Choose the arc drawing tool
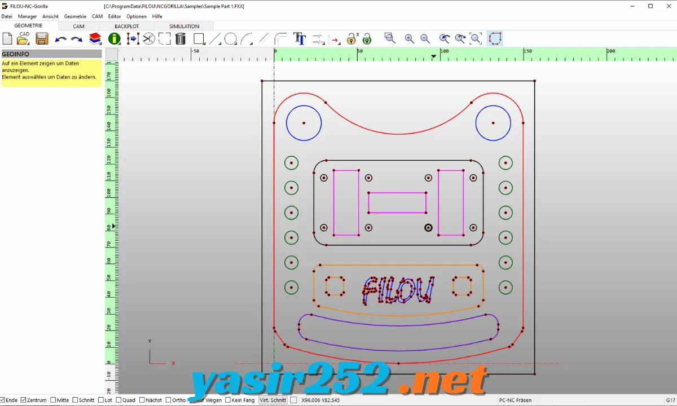The width and height of the screenshot is (677, 406). click(x=247, y=38)
